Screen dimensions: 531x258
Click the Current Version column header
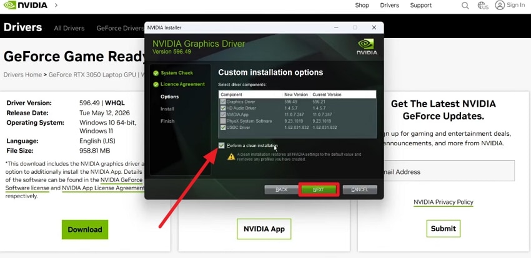pos(327,95)
